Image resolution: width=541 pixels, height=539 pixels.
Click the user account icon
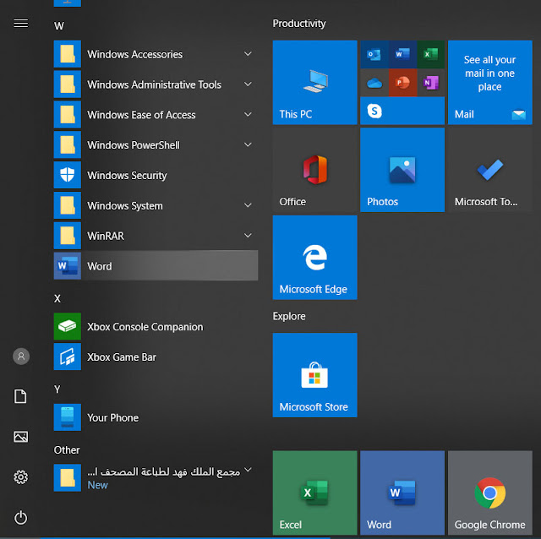pyautogui.click(x=21, y=357)
